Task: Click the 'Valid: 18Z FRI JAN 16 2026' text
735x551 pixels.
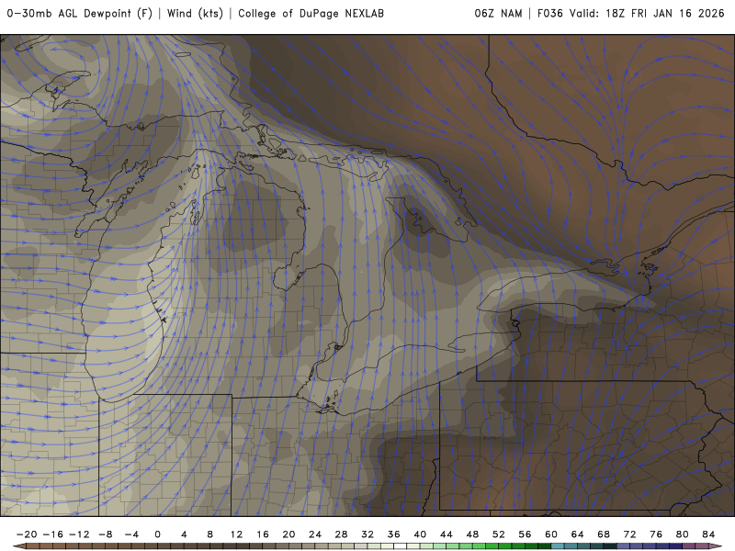Action: click(x=647, y=14)
